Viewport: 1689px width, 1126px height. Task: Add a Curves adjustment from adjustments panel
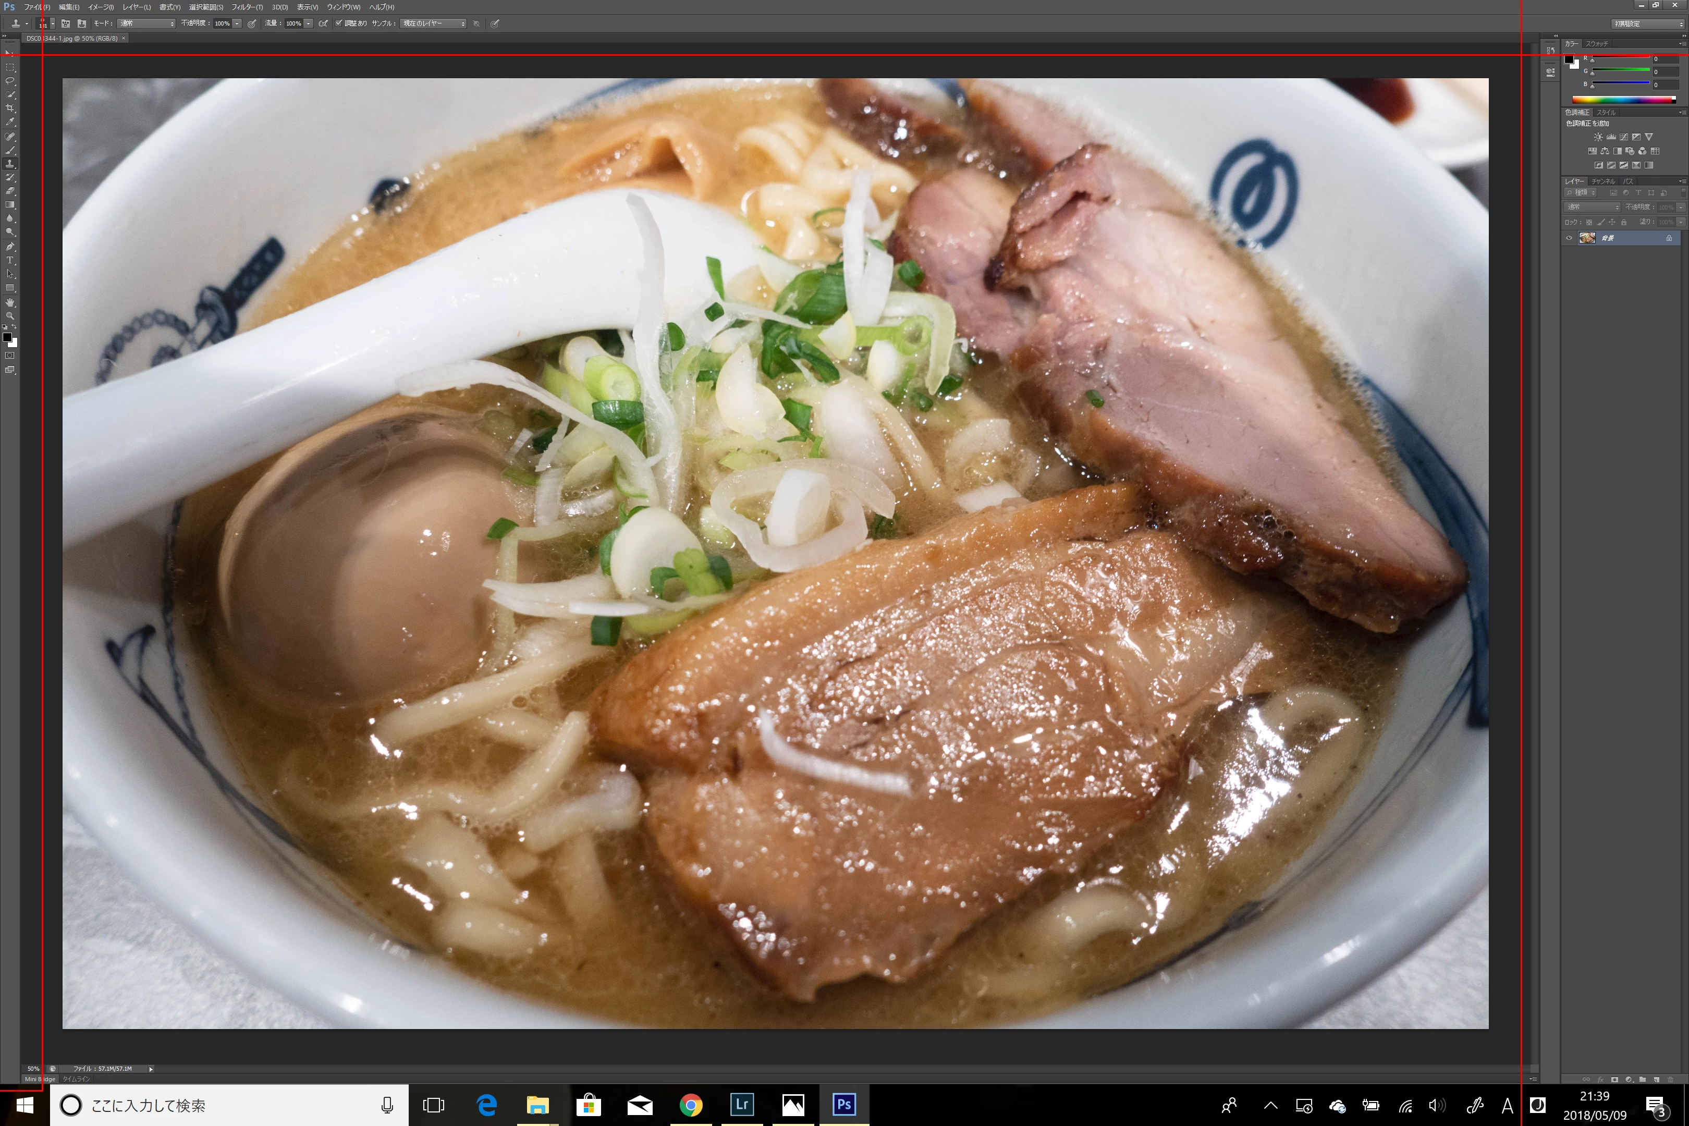click(x=1624, y=137)
